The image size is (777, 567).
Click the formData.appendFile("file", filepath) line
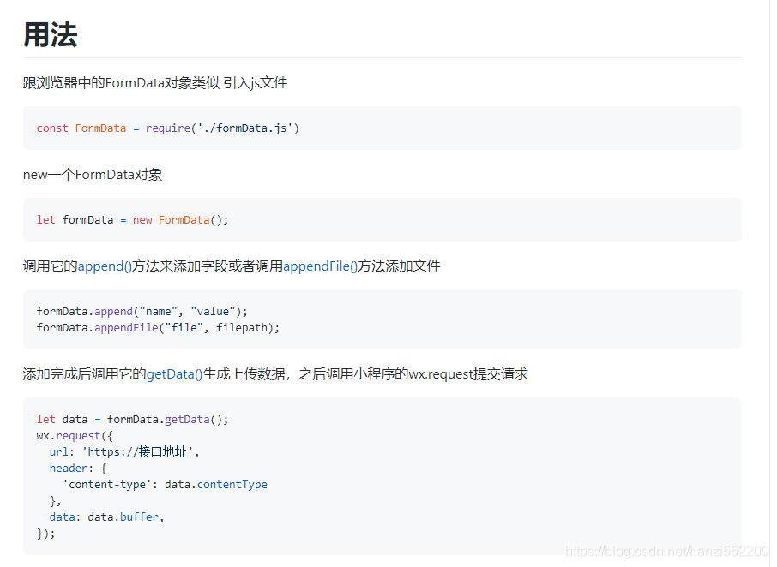pyautogui.click(x=158, y=327)
